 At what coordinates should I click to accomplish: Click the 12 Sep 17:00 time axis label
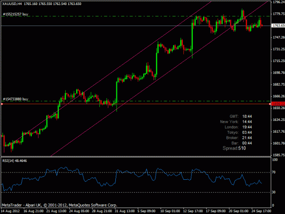pos(193,211)
